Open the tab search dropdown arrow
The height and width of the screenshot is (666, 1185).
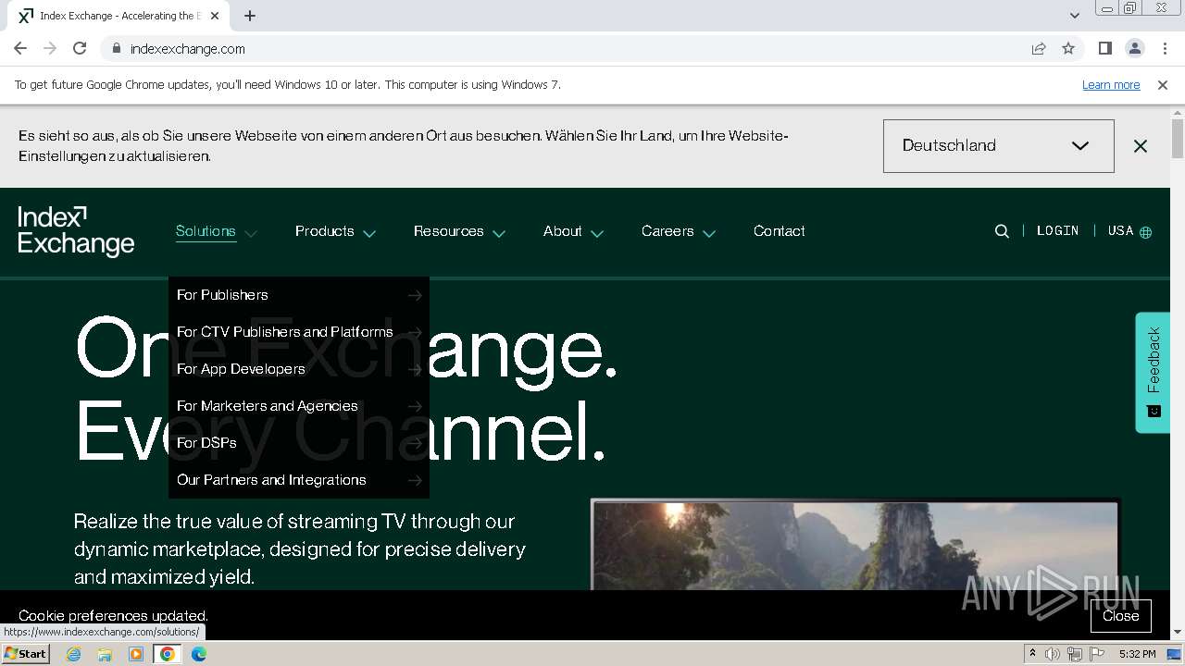[x=1074, y=15]
